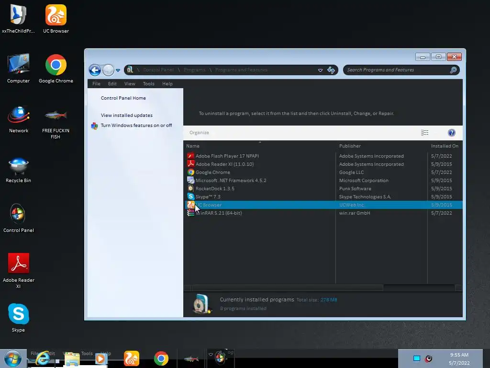Select the Adobe Reader XI desktop icon
This screenshot has width=490, height=368.
click(19, 271)
